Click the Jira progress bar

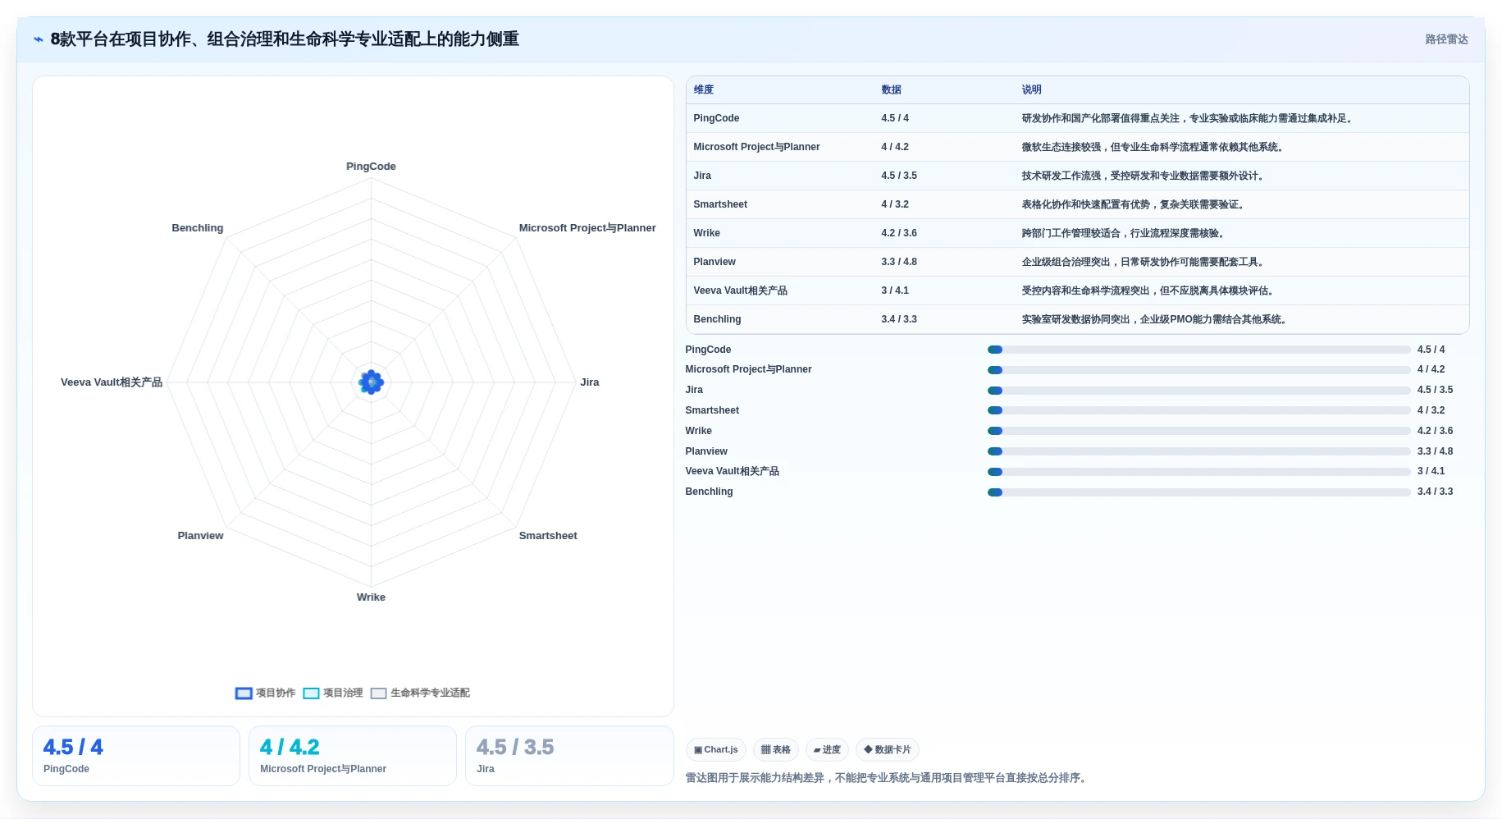coord(1198,391)
